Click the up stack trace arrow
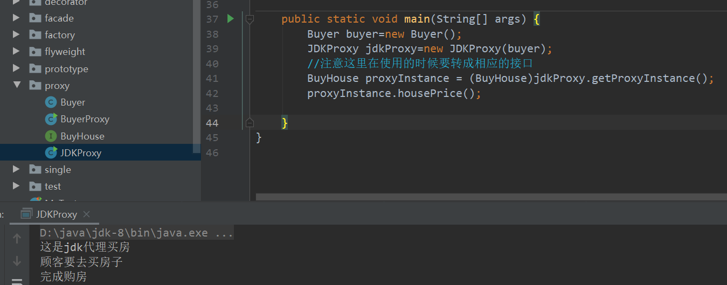The height and width of the screenshot is (285, 727). point(17,238)
